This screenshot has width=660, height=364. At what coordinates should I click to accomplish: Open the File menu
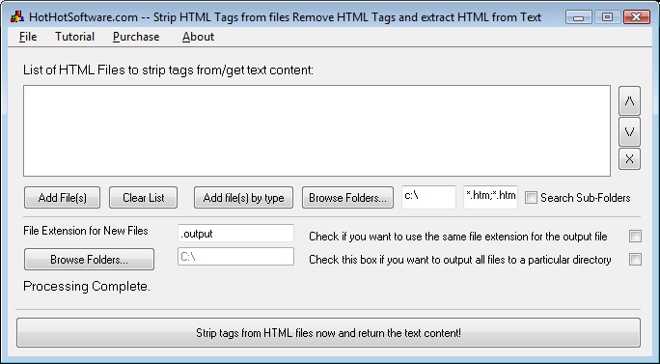pyautogui.click(x=28, y=37)
